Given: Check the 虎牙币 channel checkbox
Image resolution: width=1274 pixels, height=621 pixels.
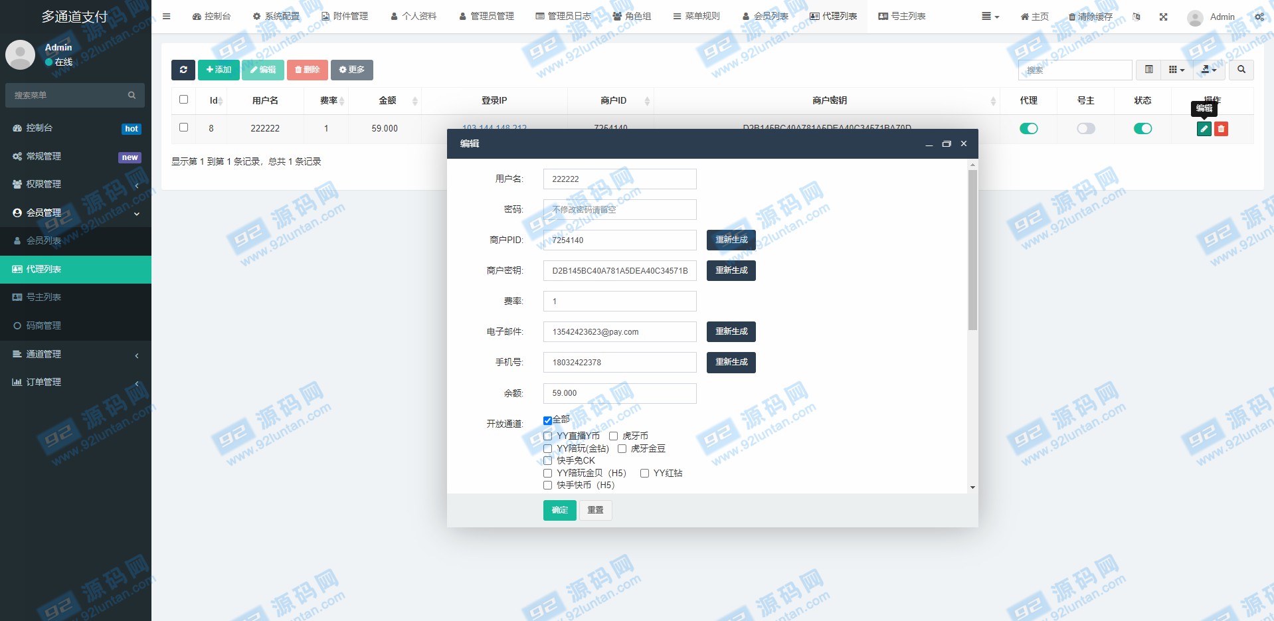Looking at the screenshot, I should pos(613,436).
